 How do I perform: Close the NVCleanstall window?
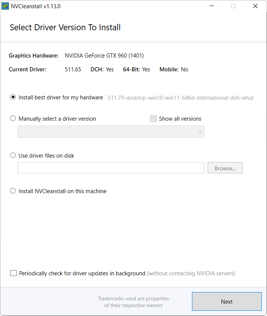click(x=255, y=6)
